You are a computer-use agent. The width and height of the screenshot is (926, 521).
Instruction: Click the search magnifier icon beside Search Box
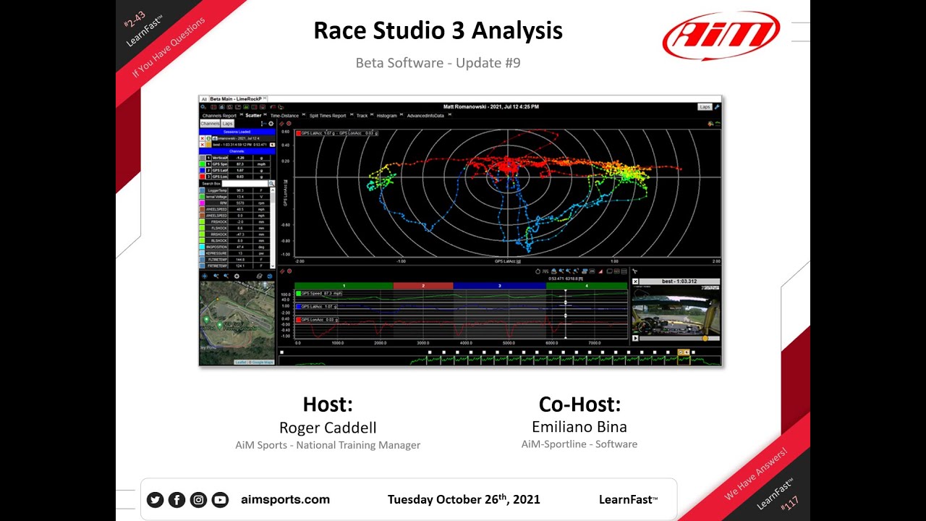[x=271, y=184]
